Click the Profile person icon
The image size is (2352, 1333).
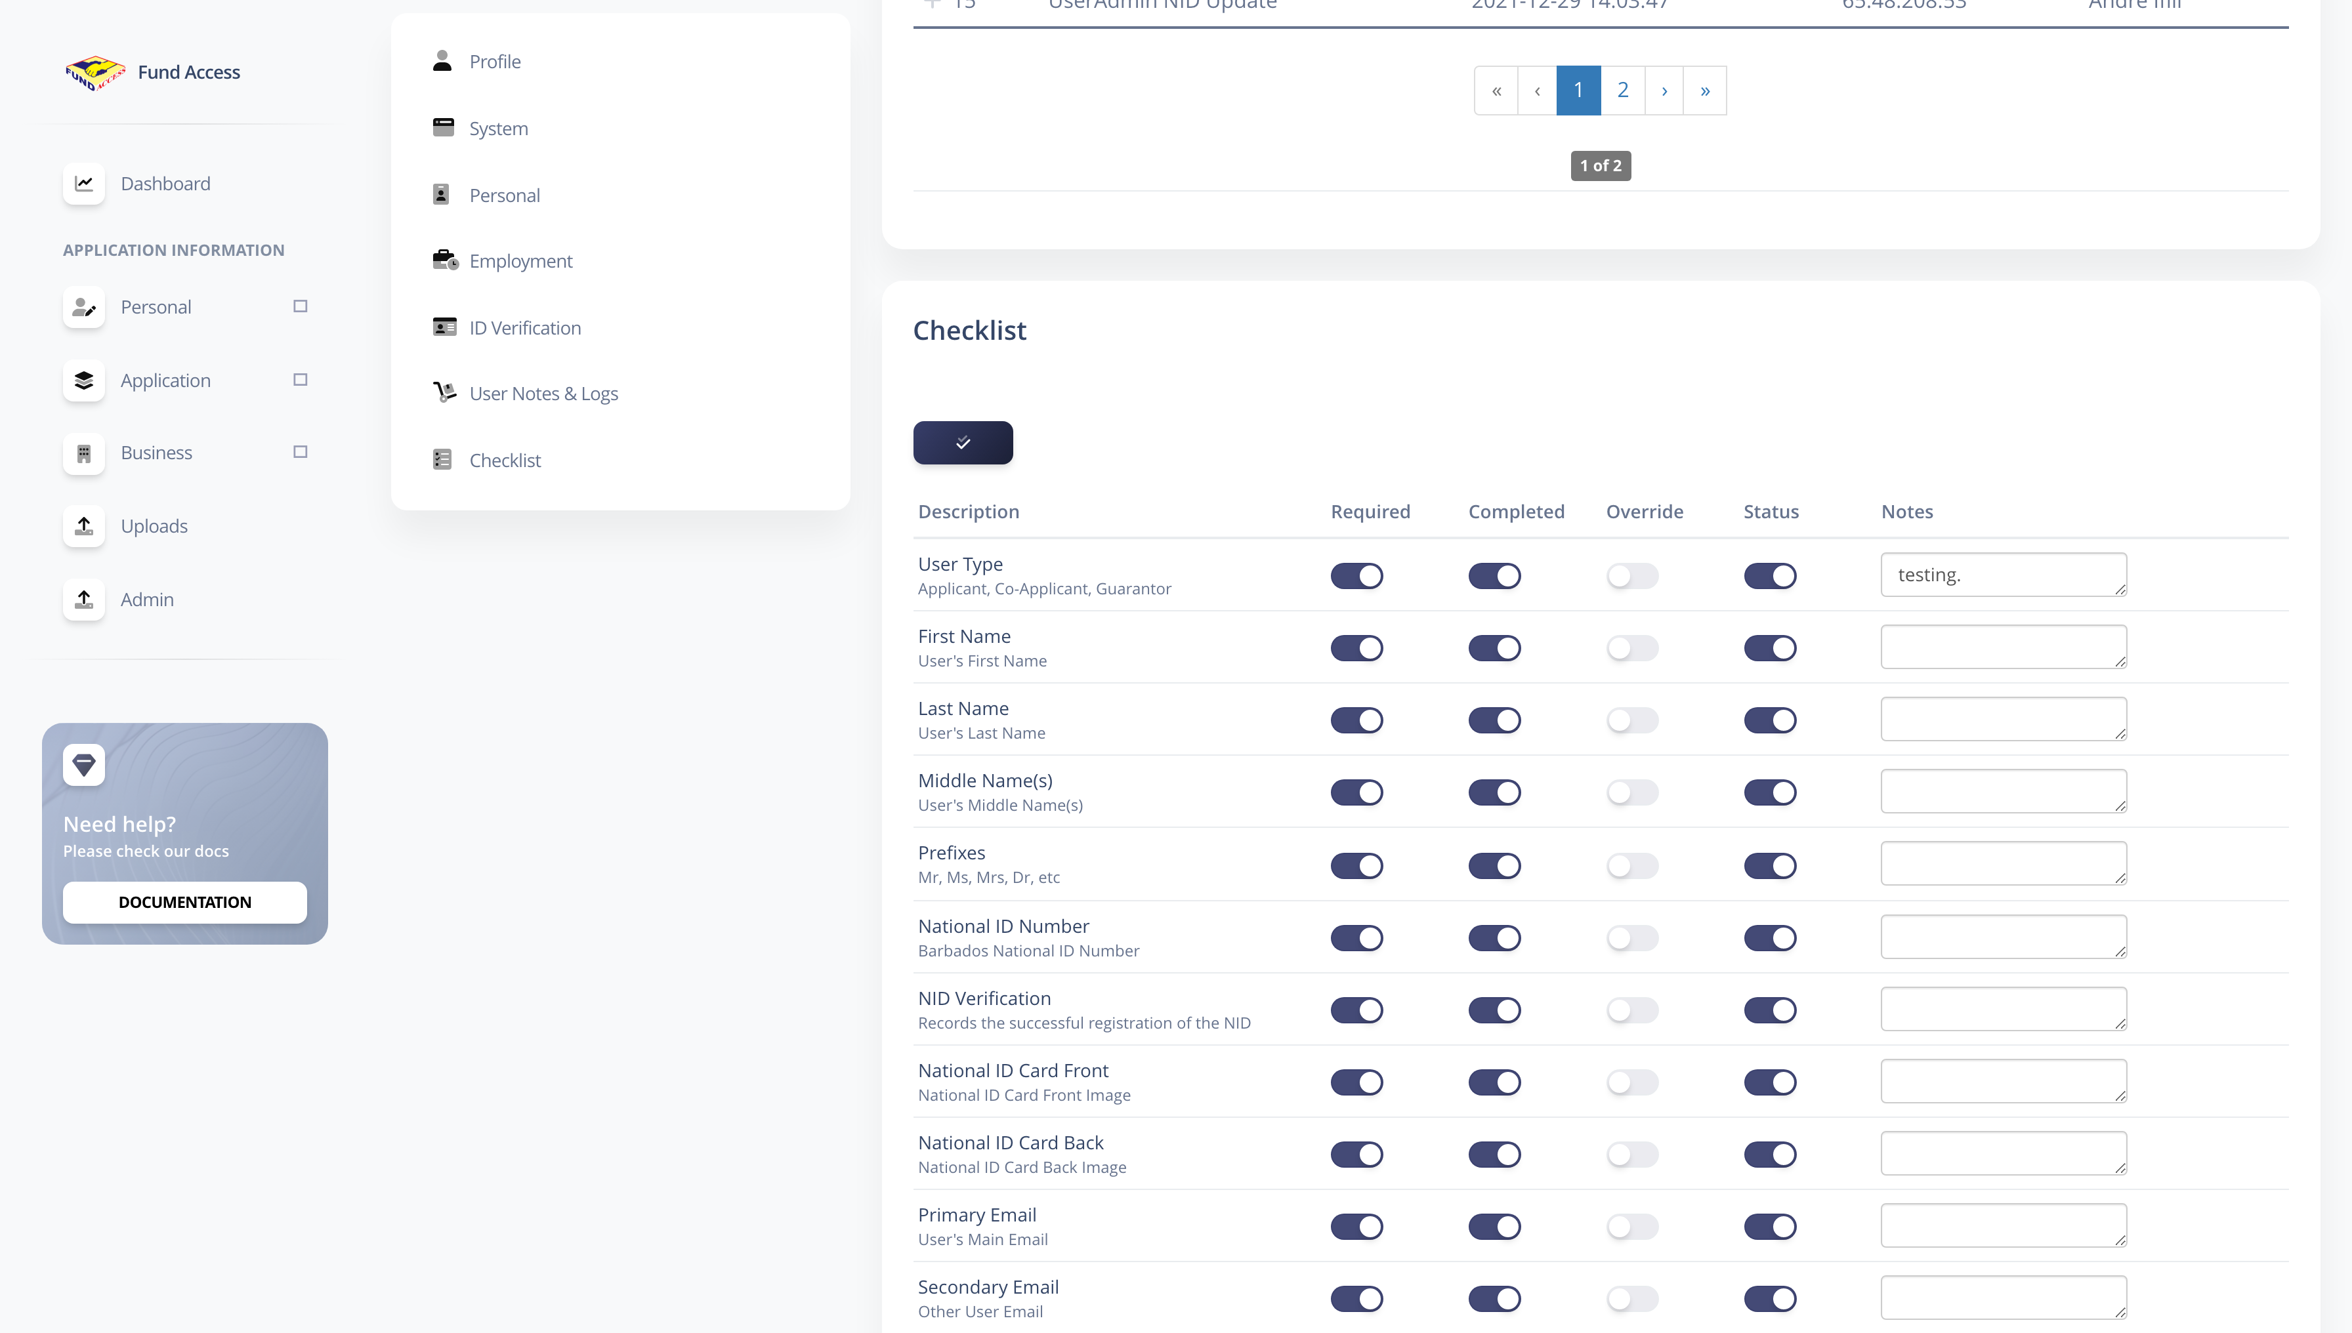[442, 60]
